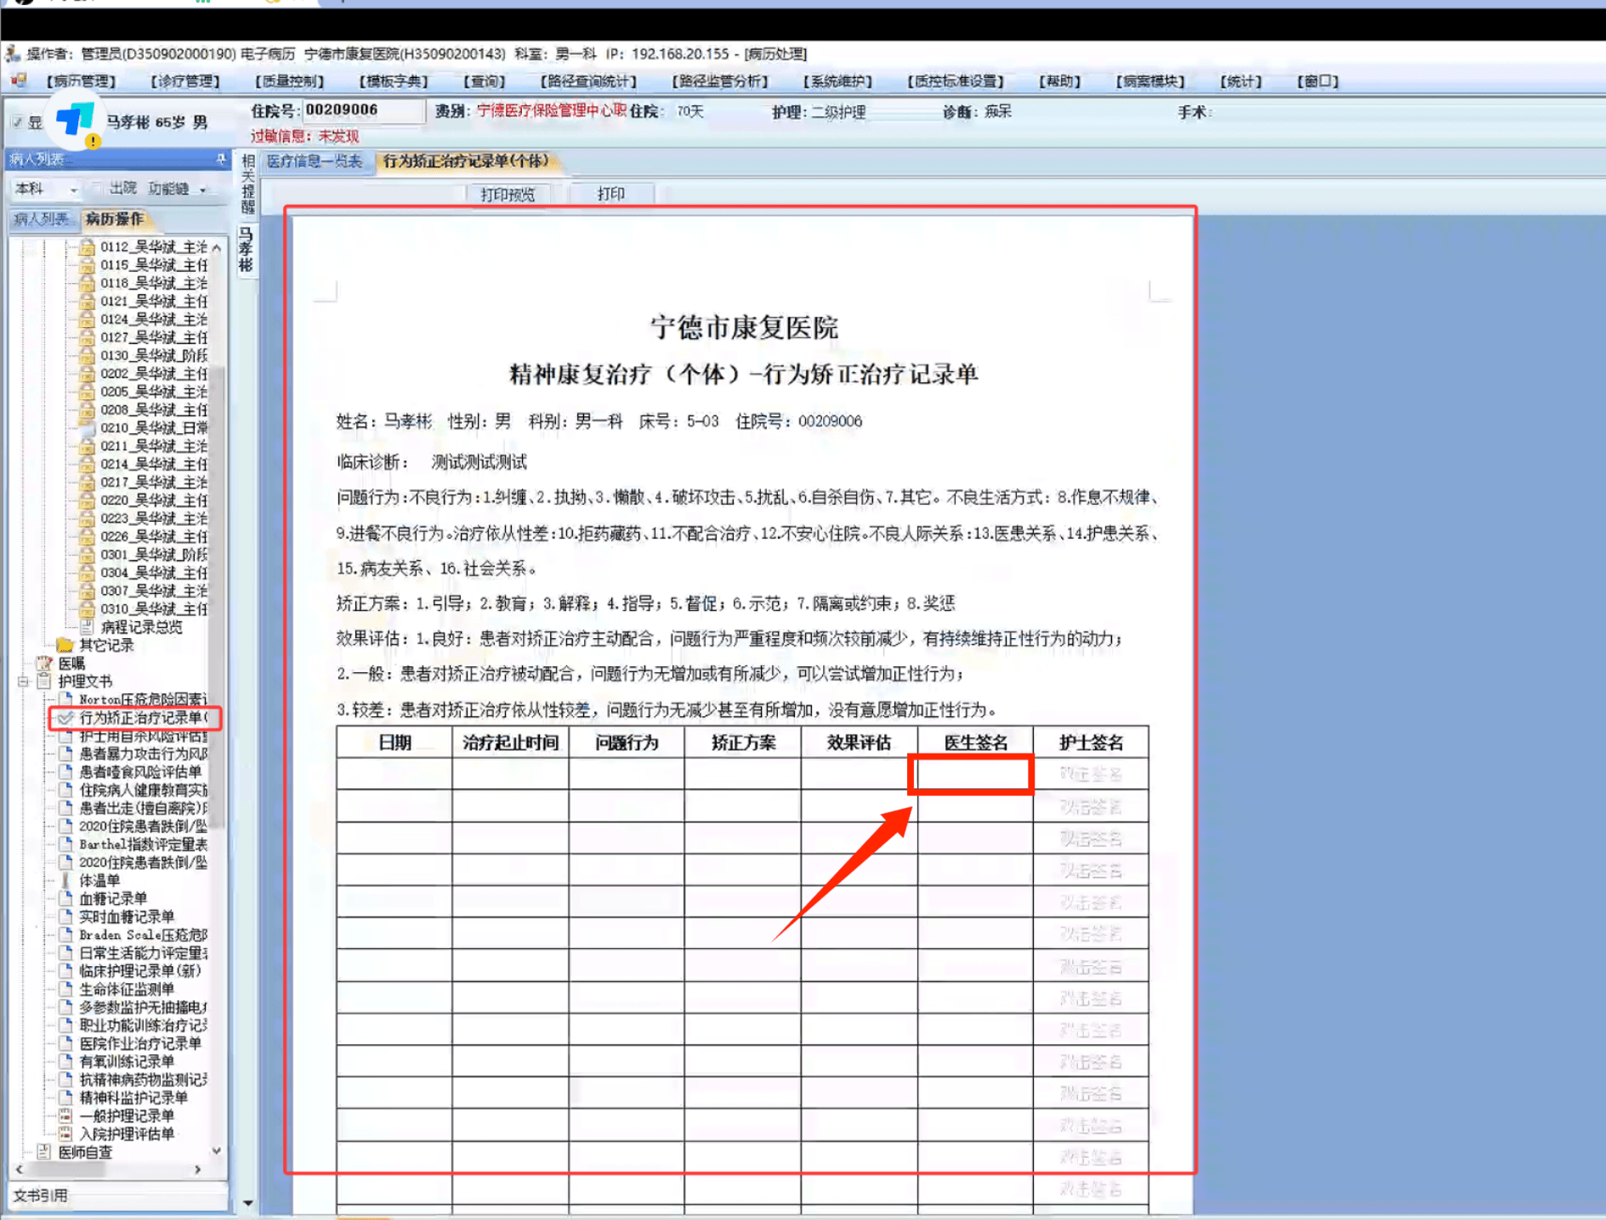Click the 病程记录总览 document icon
Image resolution: width=1606 pixels, height=1220 pixels.
coord(87,627)
